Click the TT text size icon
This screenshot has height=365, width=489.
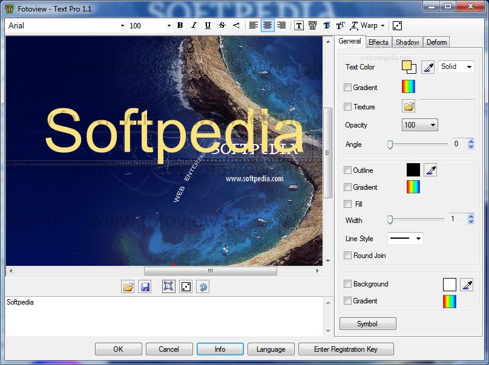340,26
